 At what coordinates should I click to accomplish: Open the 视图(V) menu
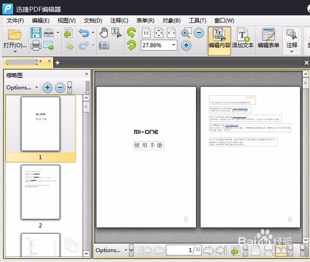click(x=66, y=20)
